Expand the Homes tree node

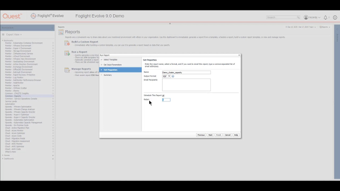pos(3,155)
